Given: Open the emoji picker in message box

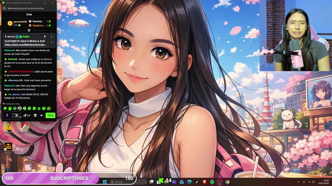Looking at the screenshot, I should [17, 115].
